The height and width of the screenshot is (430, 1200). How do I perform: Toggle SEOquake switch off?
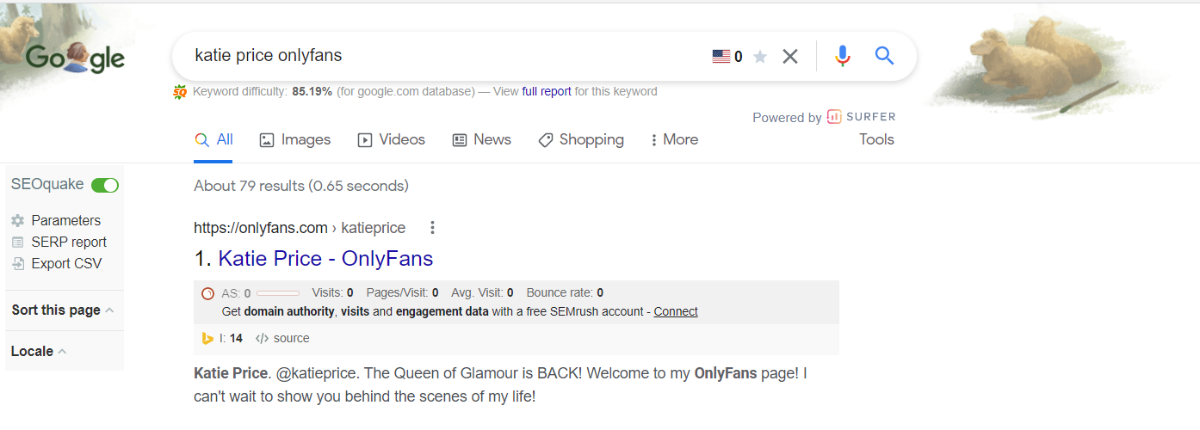click(x=105, y=185)
